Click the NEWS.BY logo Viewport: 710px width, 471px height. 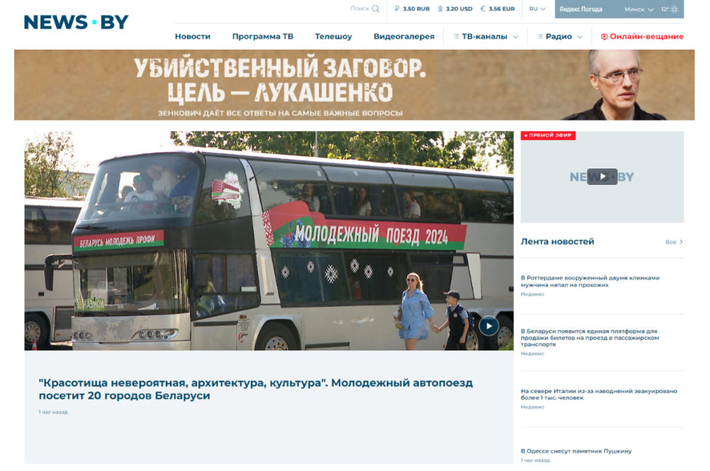[x=76, y=21]
